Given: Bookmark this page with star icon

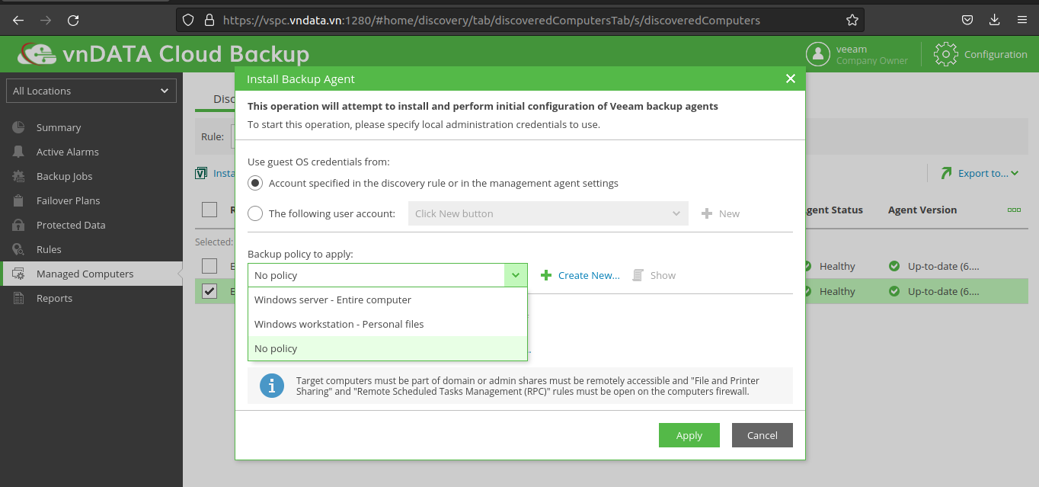Looking at the screenshot, I should click(852, 21).
